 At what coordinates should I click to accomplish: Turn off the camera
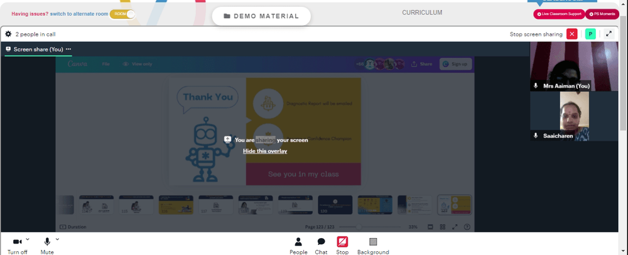click(17, 245)
